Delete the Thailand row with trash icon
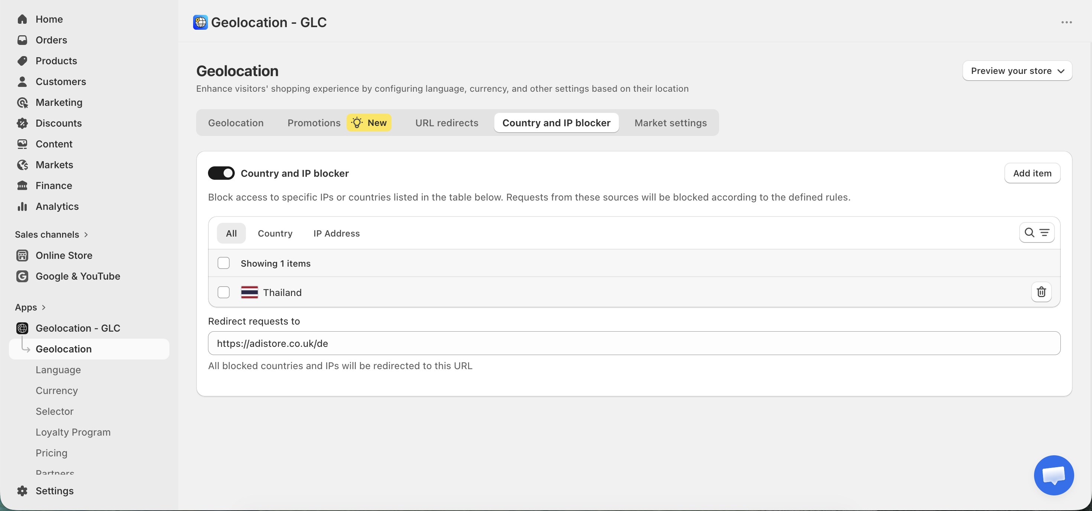 pyautogui.click(x=1041, y=292)
